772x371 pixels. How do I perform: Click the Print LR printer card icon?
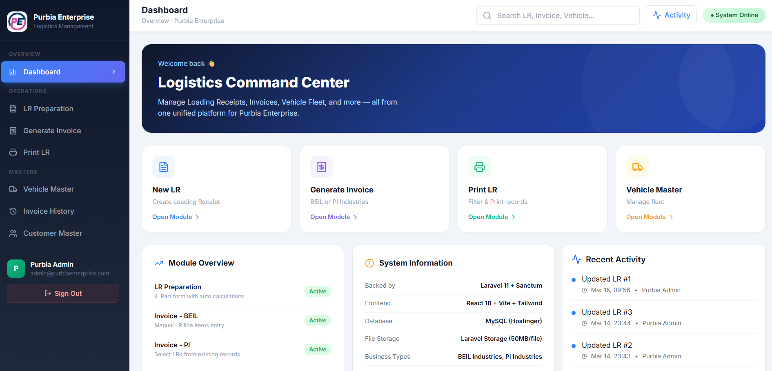(x=479, y=167)
